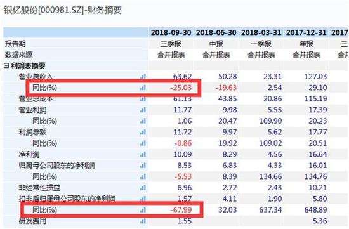The height and width of the screenshot is (229, 349).
Task: Open chart icon for 营业总成本 row
Action: click(x=143, y=99)
